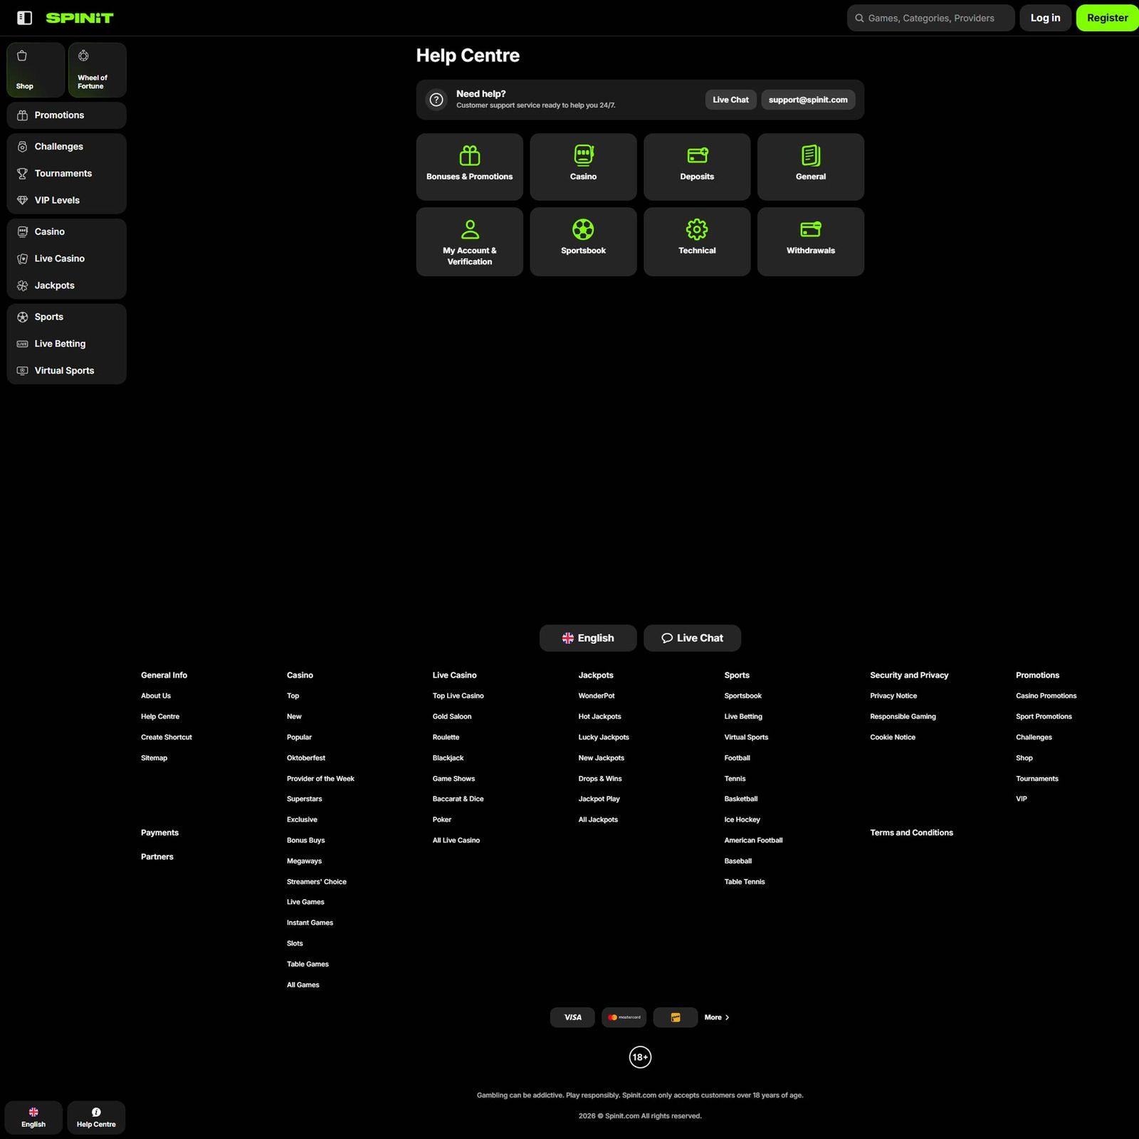The height and width of the screenshot is (1139, 1139).
Task: Start Live Chat from Need help bar
Action: coord(730,100)
